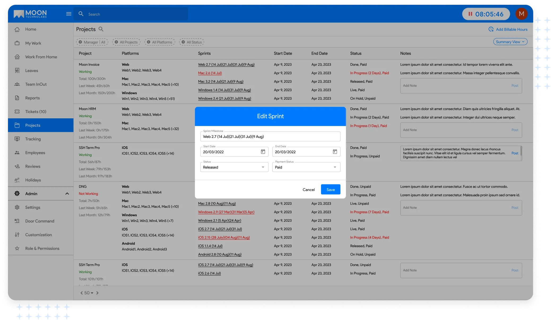Open the Mac 2.8 (10 Aug) sprint link

click(217, 204)
